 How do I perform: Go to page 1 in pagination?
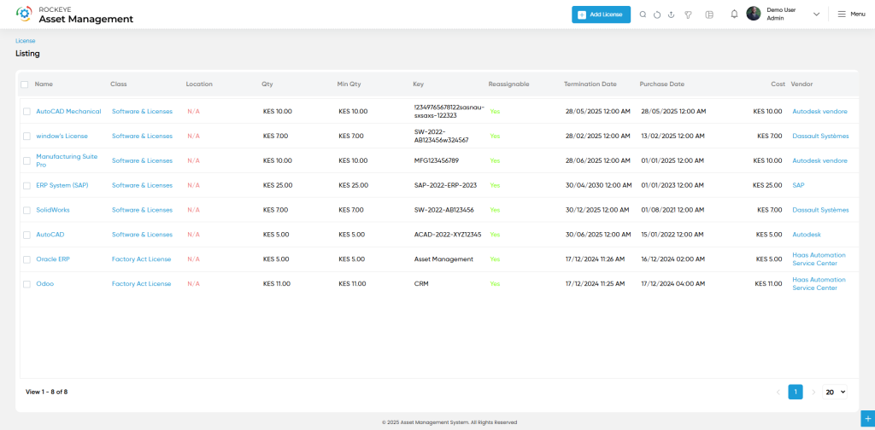796,392
